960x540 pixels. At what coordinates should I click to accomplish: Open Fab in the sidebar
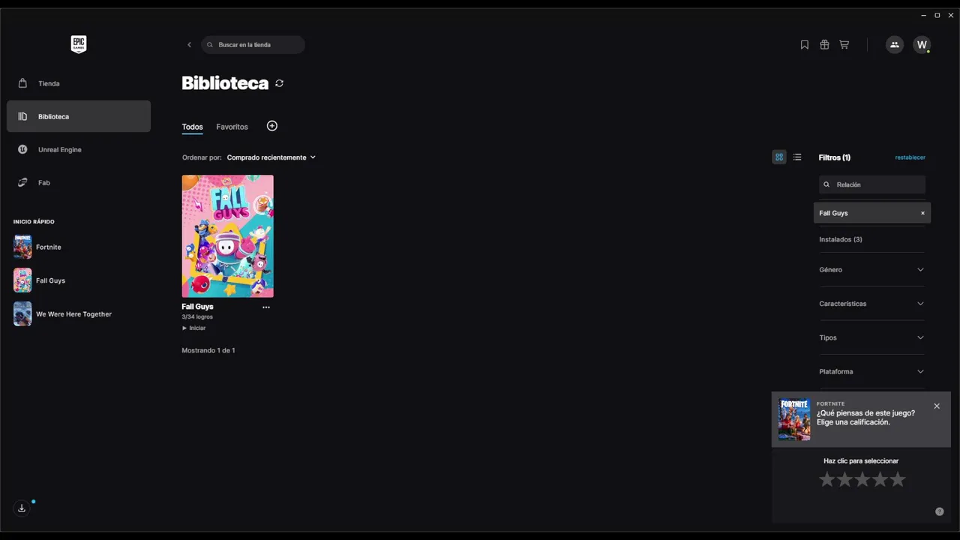click(79, 182)
